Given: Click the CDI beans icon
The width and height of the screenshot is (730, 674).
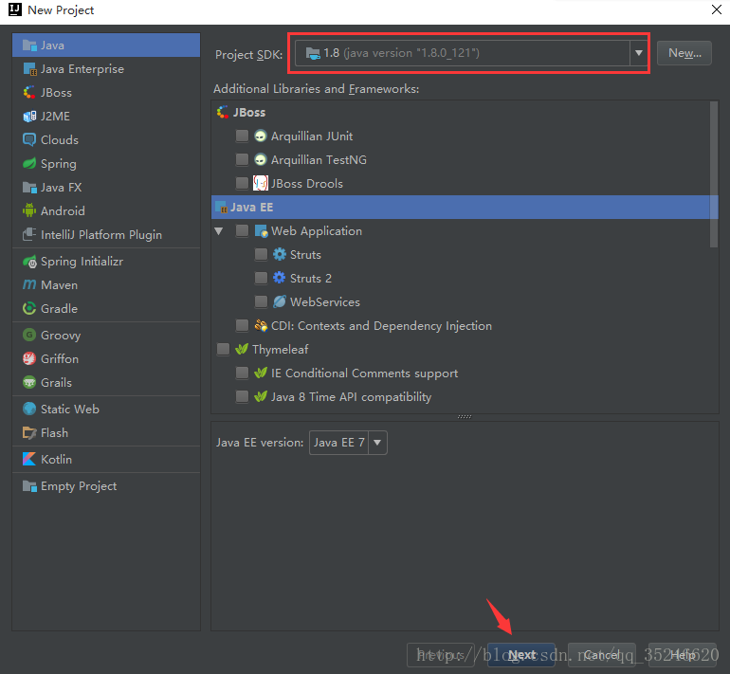Looking at the screenshot, I should [261, 325].
